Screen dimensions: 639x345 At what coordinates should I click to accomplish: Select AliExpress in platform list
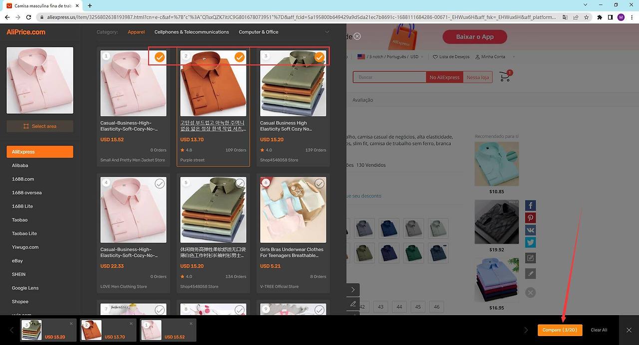click(40, 152)
